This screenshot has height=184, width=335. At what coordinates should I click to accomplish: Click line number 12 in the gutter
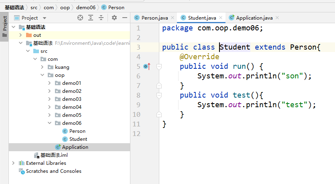pyautogui.click(x=136, y=134)
